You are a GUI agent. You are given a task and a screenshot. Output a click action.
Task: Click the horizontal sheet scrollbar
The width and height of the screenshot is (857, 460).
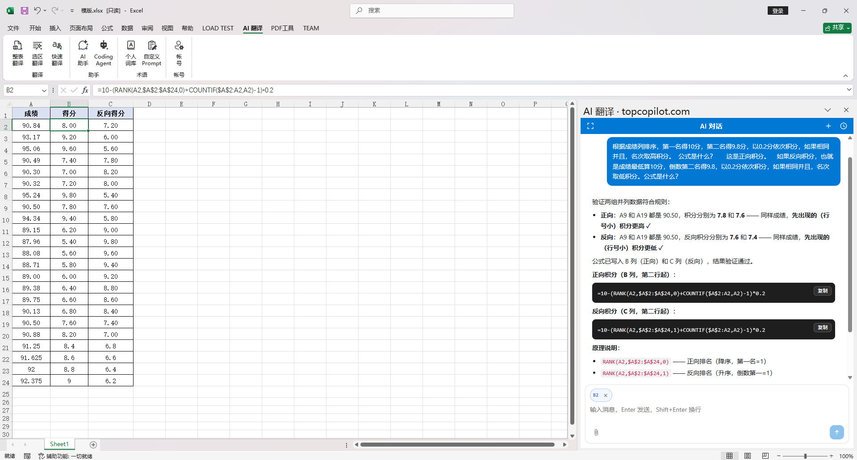(x=457, y=444)
